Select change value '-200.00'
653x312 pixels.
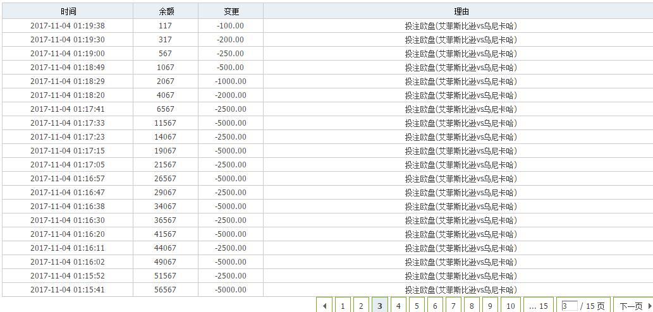click(x=230, y=40)
